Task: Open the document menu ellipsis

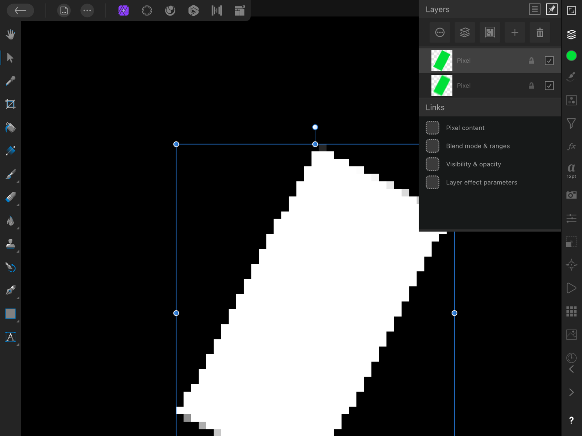Action: click(x=87, y=10)
